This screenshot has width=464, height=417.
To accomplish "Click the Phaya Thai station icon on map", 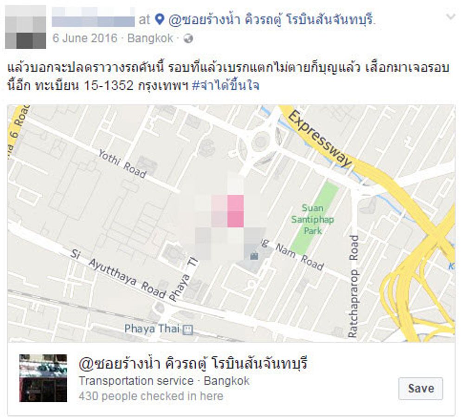I will coord(187,329).
